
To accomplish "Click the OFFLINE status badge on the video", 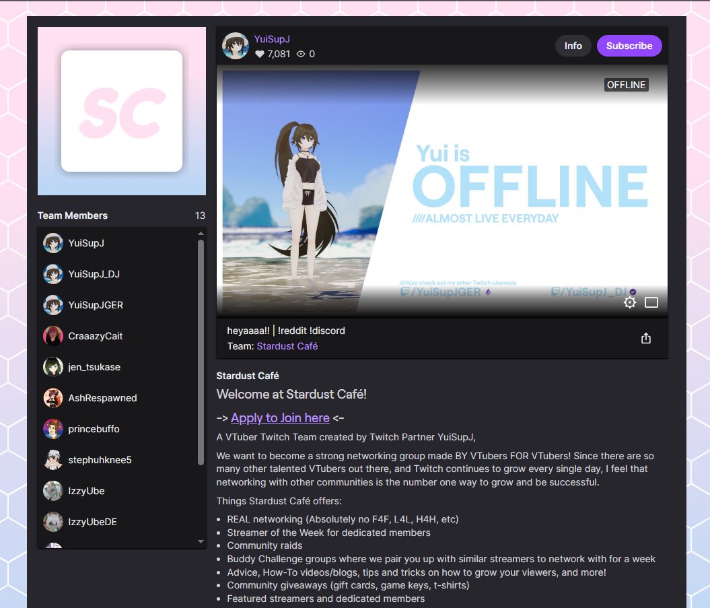I will pos(626,85).
